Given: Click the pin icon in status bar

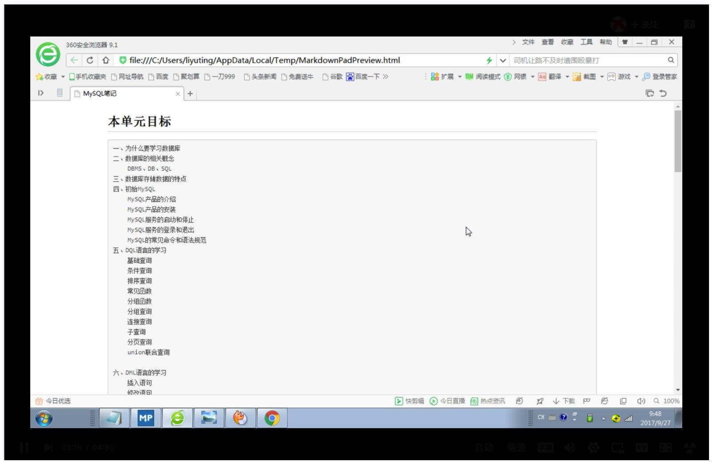Looking at the screenshot, I should click(x=540, y=401).
